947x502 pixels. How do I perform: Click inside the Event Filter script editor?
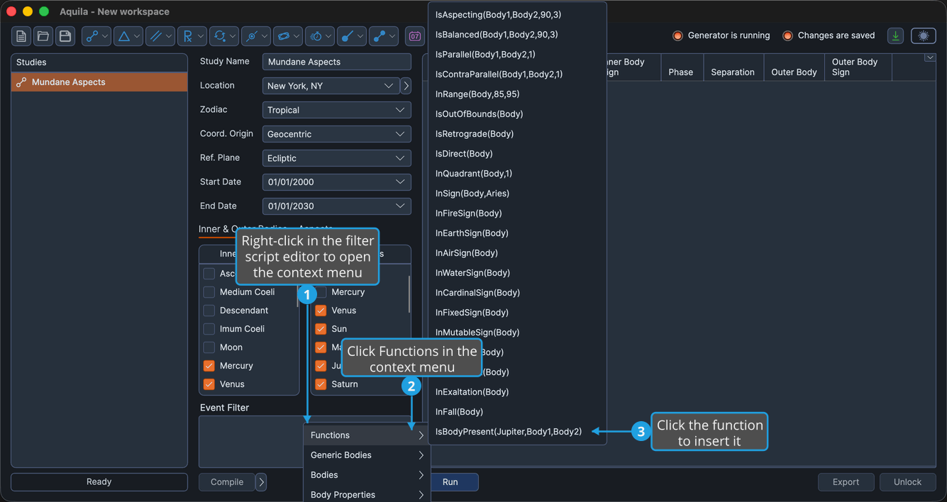252,442
